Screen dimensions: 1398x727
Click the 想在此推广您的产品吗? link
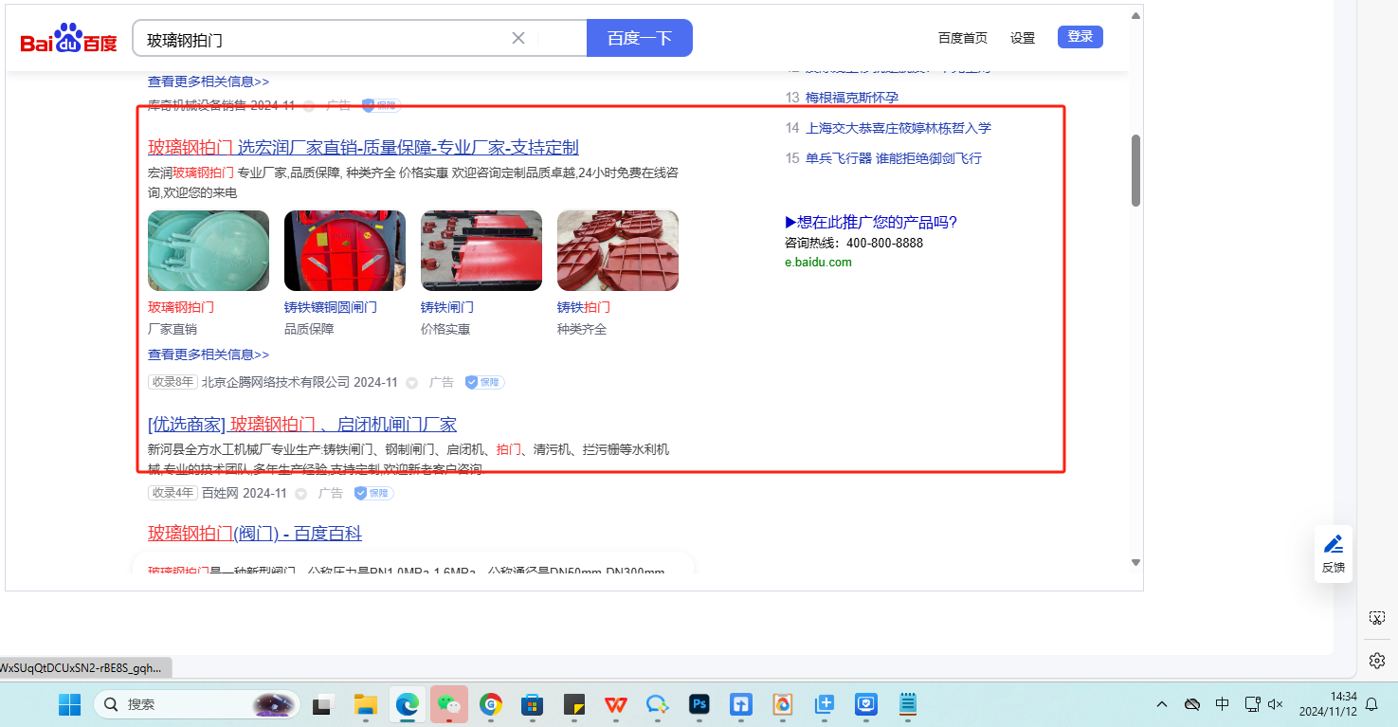tap(871, 222)
